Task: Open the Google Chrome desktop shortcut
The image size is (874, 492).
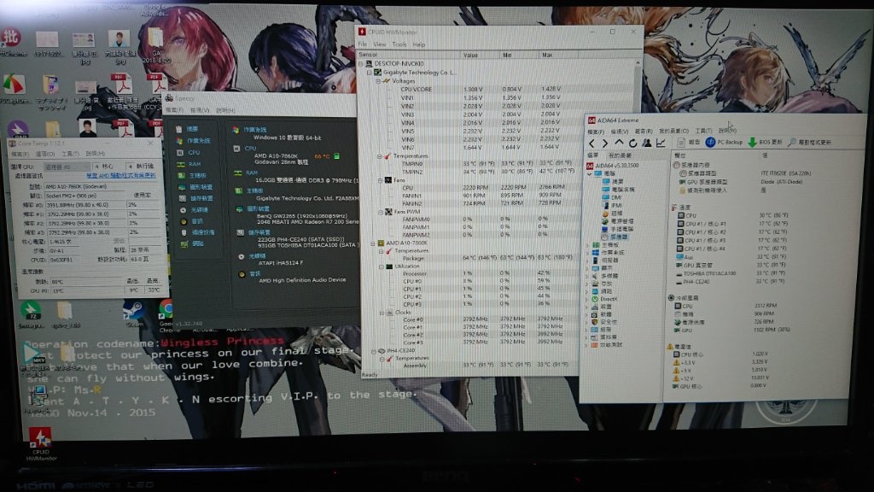Action: click(x=166, y=316)
